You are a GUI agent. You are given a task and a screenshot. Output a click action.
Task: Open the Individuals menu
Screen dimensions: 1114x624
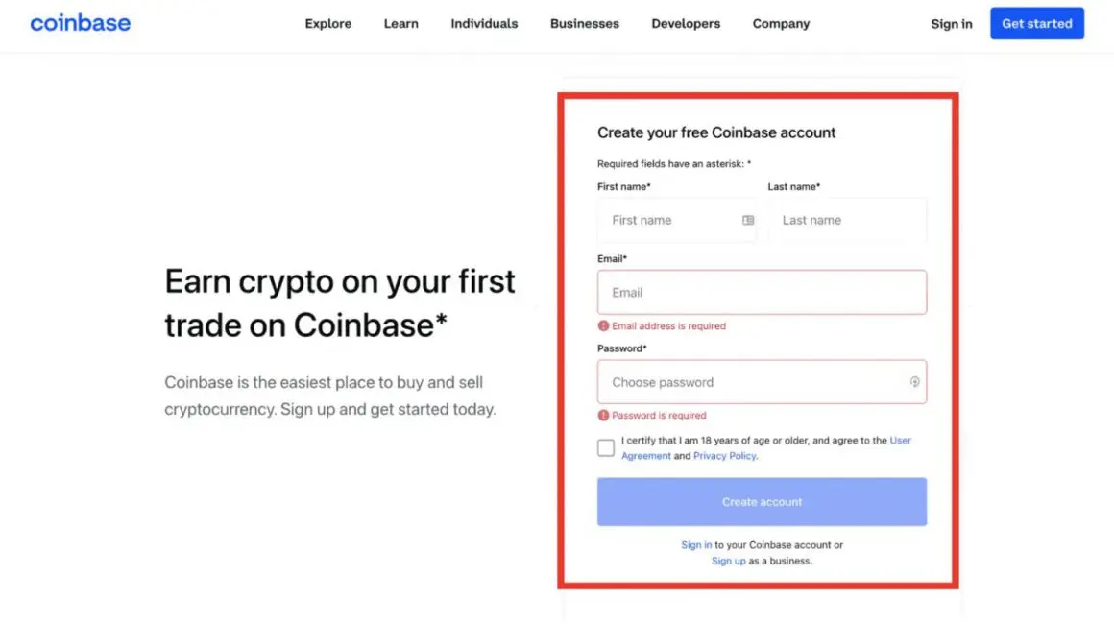[x=483, y=23]
